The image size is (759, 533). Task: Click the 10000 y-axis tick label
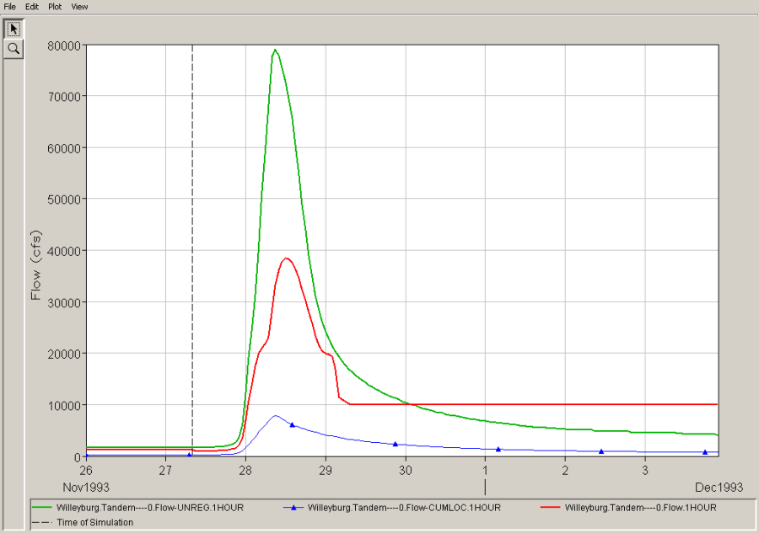coord(63,406)
